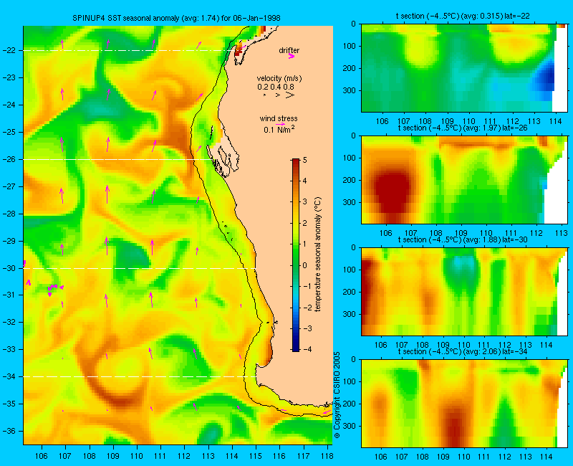Screen dimensions: 573x466
Task: Click the pink drifter cluster near 106.5°E, 30.7°S
Action: pos(55,288)
